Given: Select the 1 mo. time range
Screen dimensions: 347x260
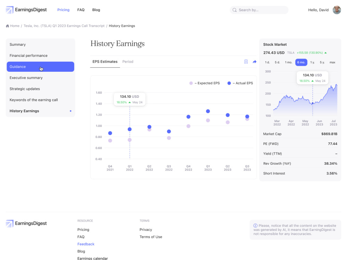Looking at the screenshot, I should pos(288,62).
